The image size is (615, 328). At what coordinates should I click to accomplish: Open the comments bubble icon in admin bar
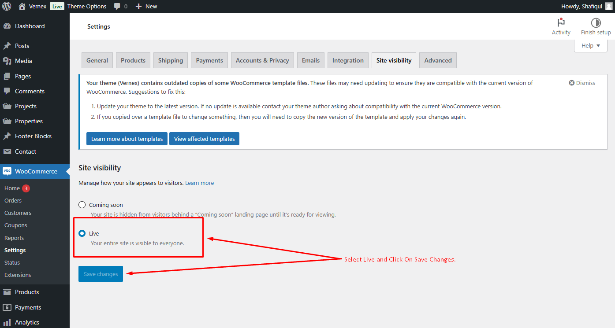[117, 7]
